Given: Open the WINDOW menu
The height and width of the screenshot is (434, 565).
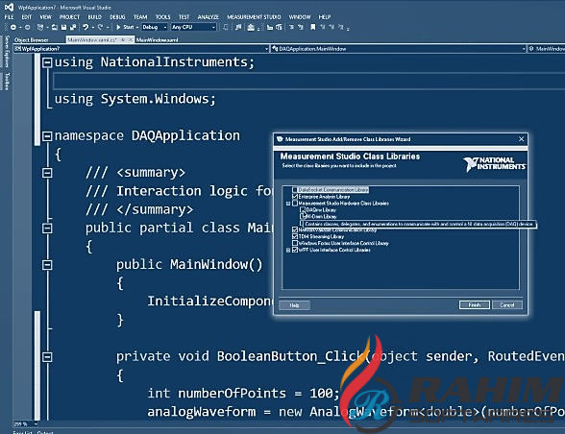Looking at the screenshot, I should coord(300,17).
